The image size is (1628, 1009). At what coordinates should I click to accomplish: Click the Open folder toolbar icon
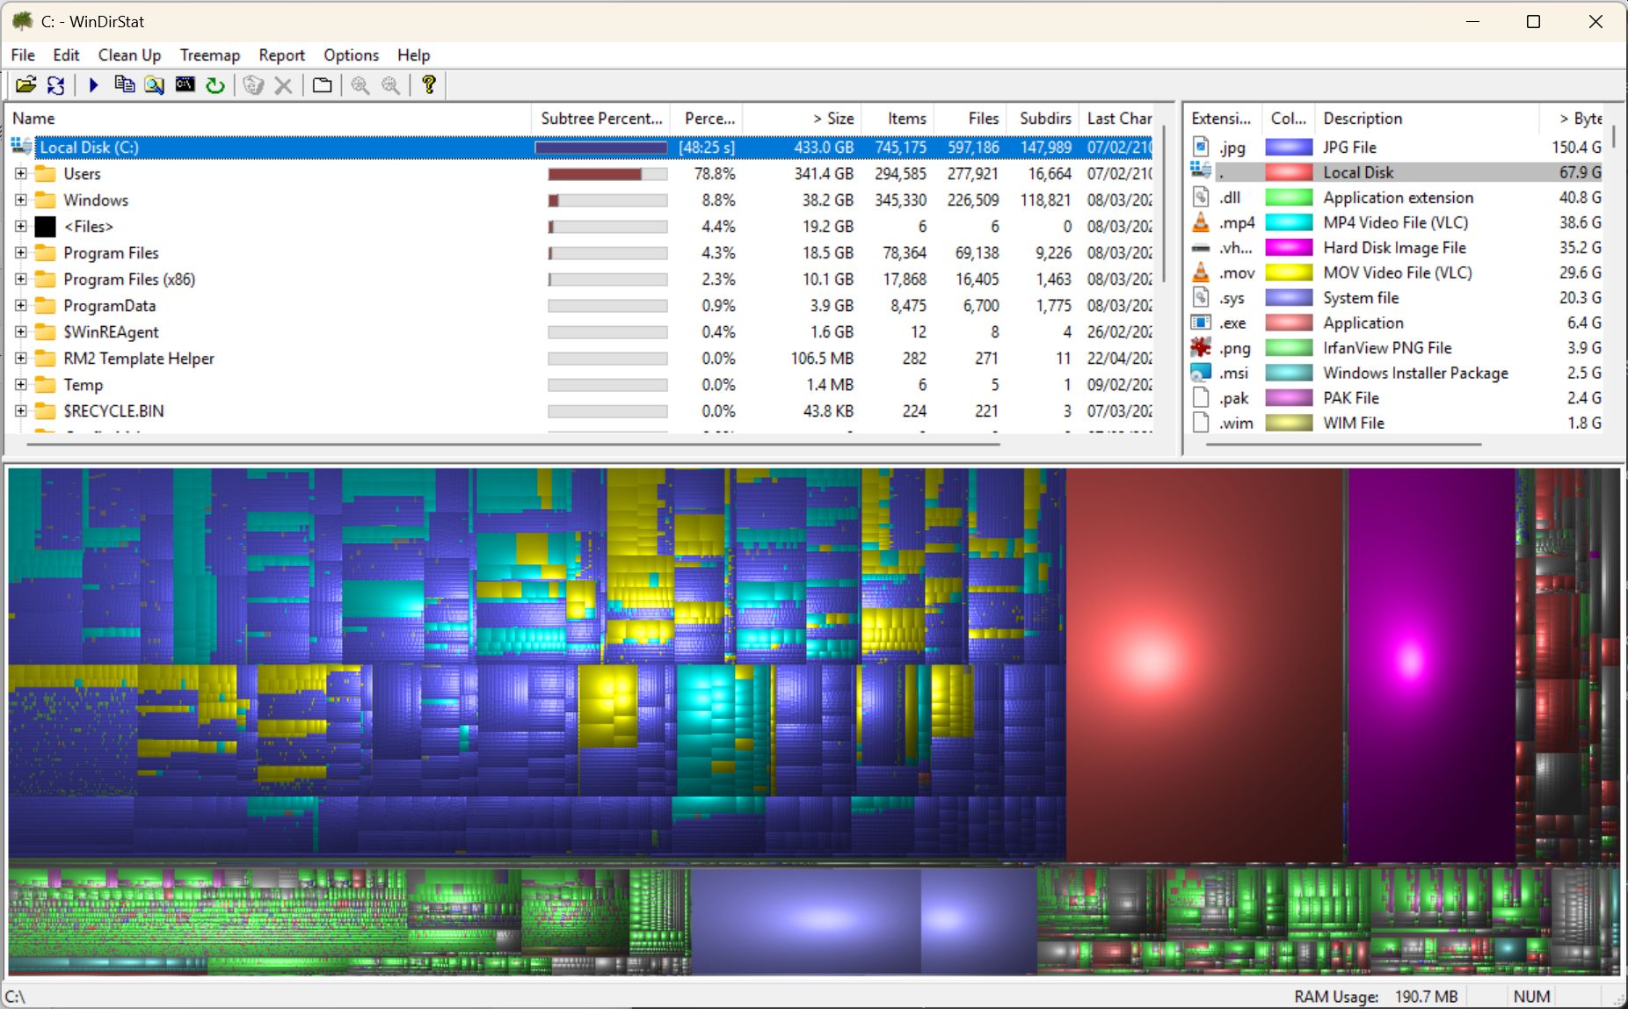tap(25, 85)
